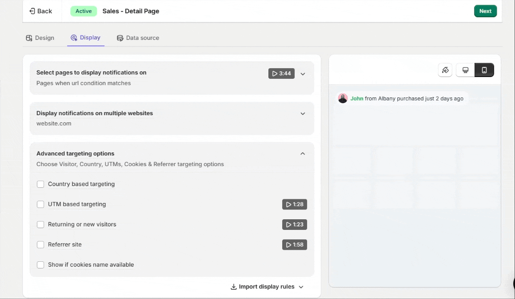Enable Country based targeting checkbox
The height and width of the screenshot is (299, 515).
40,184
